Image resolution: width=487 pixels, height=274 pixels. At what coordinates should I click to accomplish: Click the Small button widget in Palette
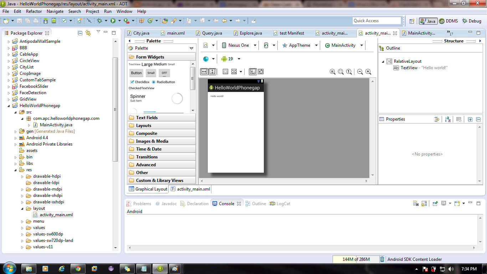tap(151, 73)
